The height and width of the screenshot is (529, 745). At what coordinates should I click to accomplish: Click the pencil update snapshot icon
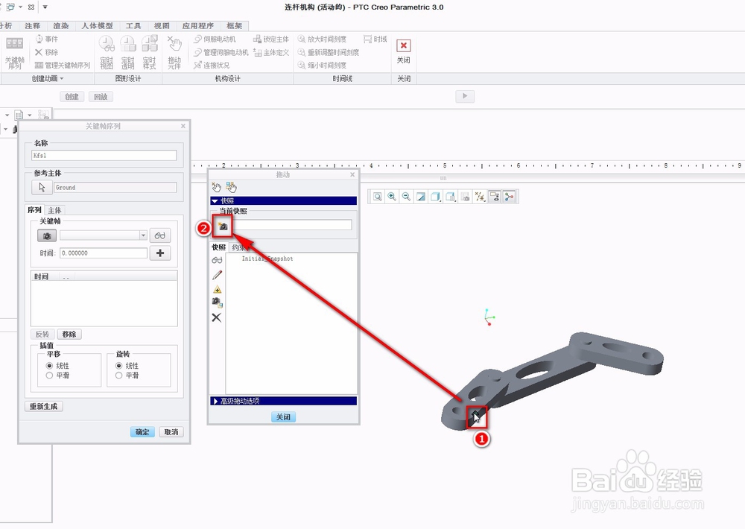(217, 275)
